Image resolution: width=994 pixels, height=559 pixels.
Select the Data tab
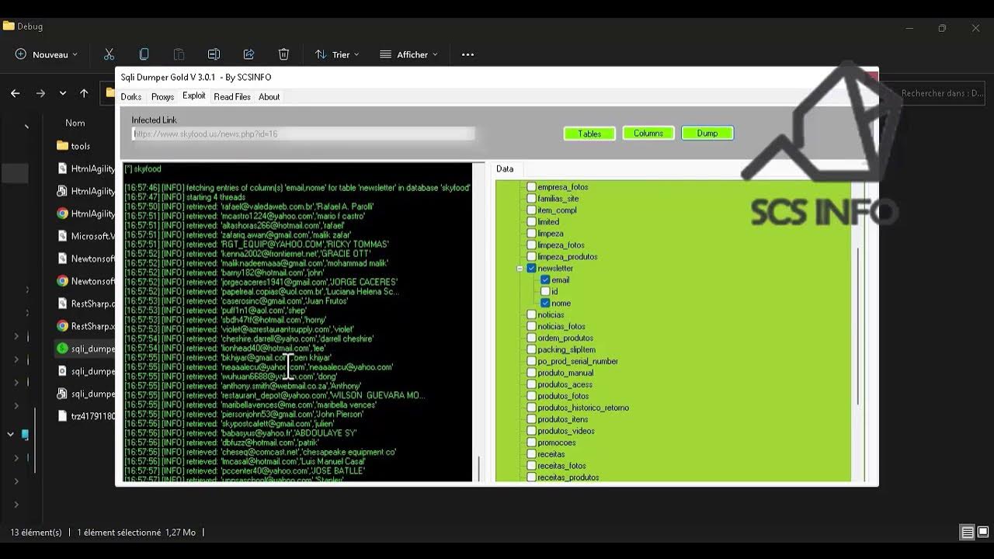coord(505,168)
